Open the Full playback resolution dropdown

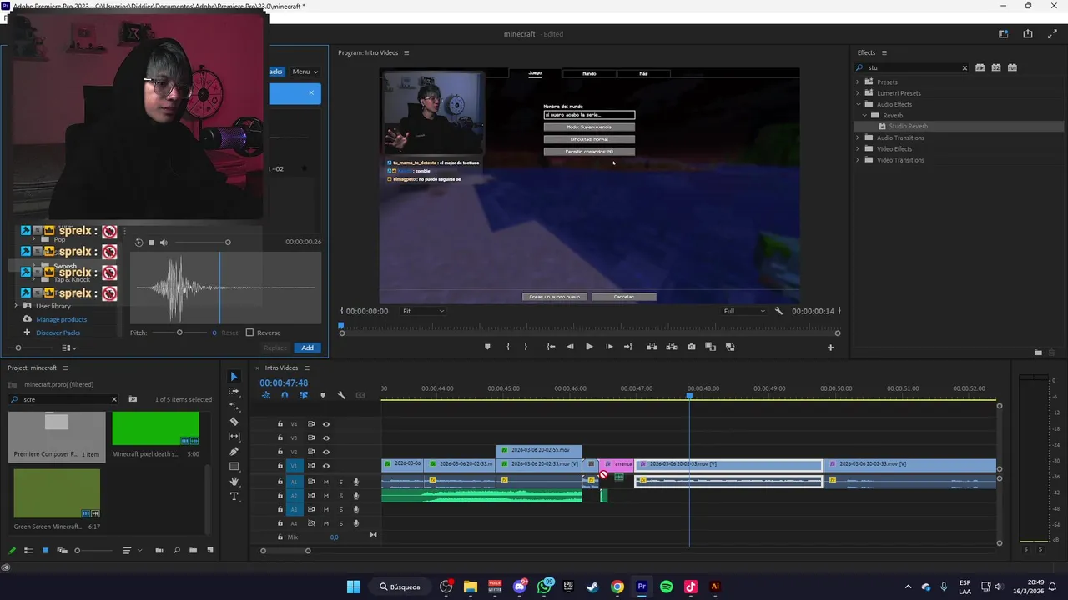[x=744, y=311]
